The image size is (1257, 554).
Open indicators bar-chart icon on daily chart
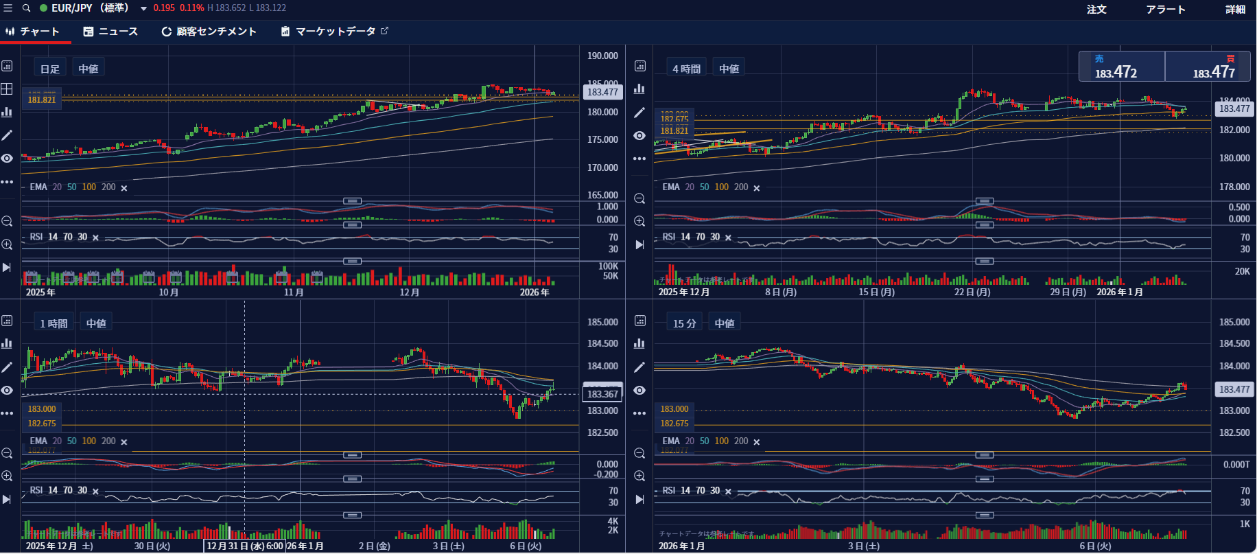click(x=7, y=112)
